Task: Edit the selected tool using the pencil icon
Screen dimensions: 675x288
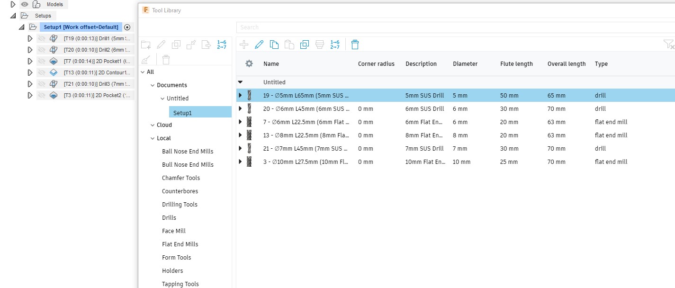Action: (x=259, y=44)
